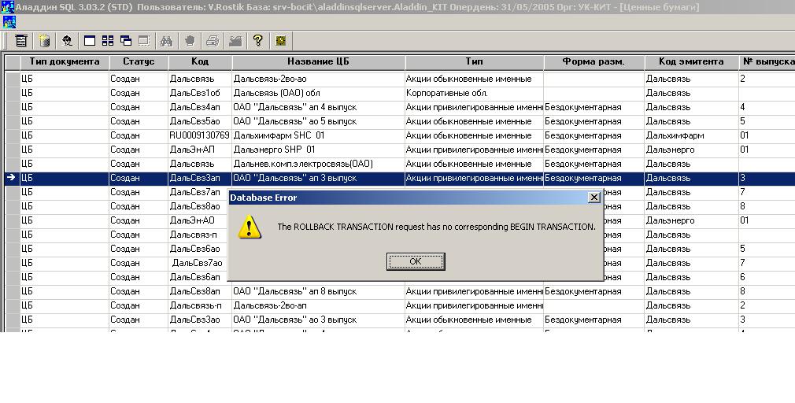Click the warning icon in Database Error dialog
The image size is (795, 403).
click(250, 227)
